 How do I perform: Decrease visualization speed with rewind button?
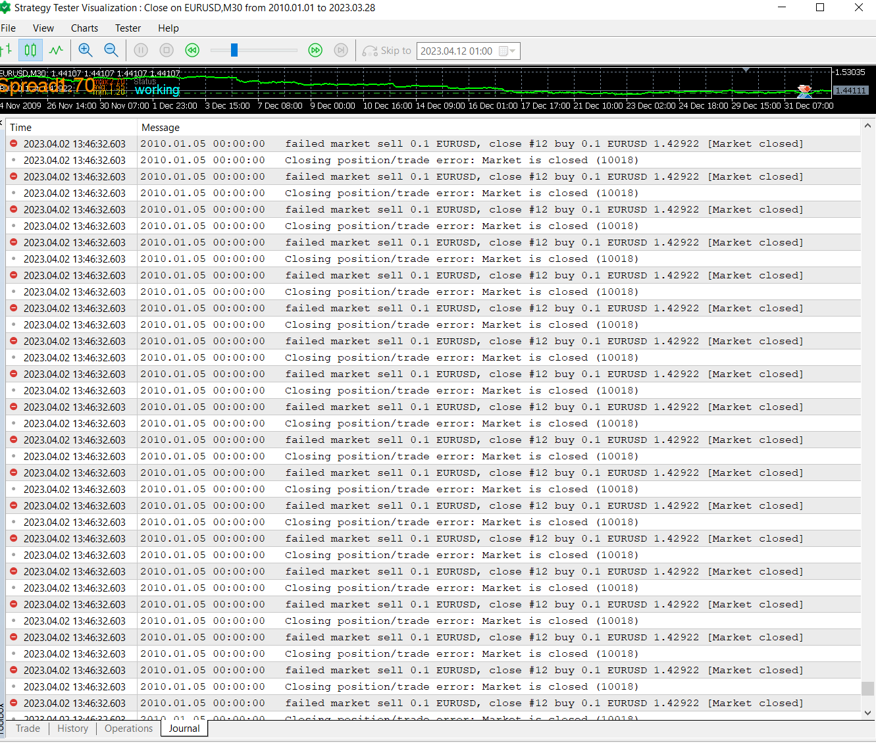(x=192, y=50)
